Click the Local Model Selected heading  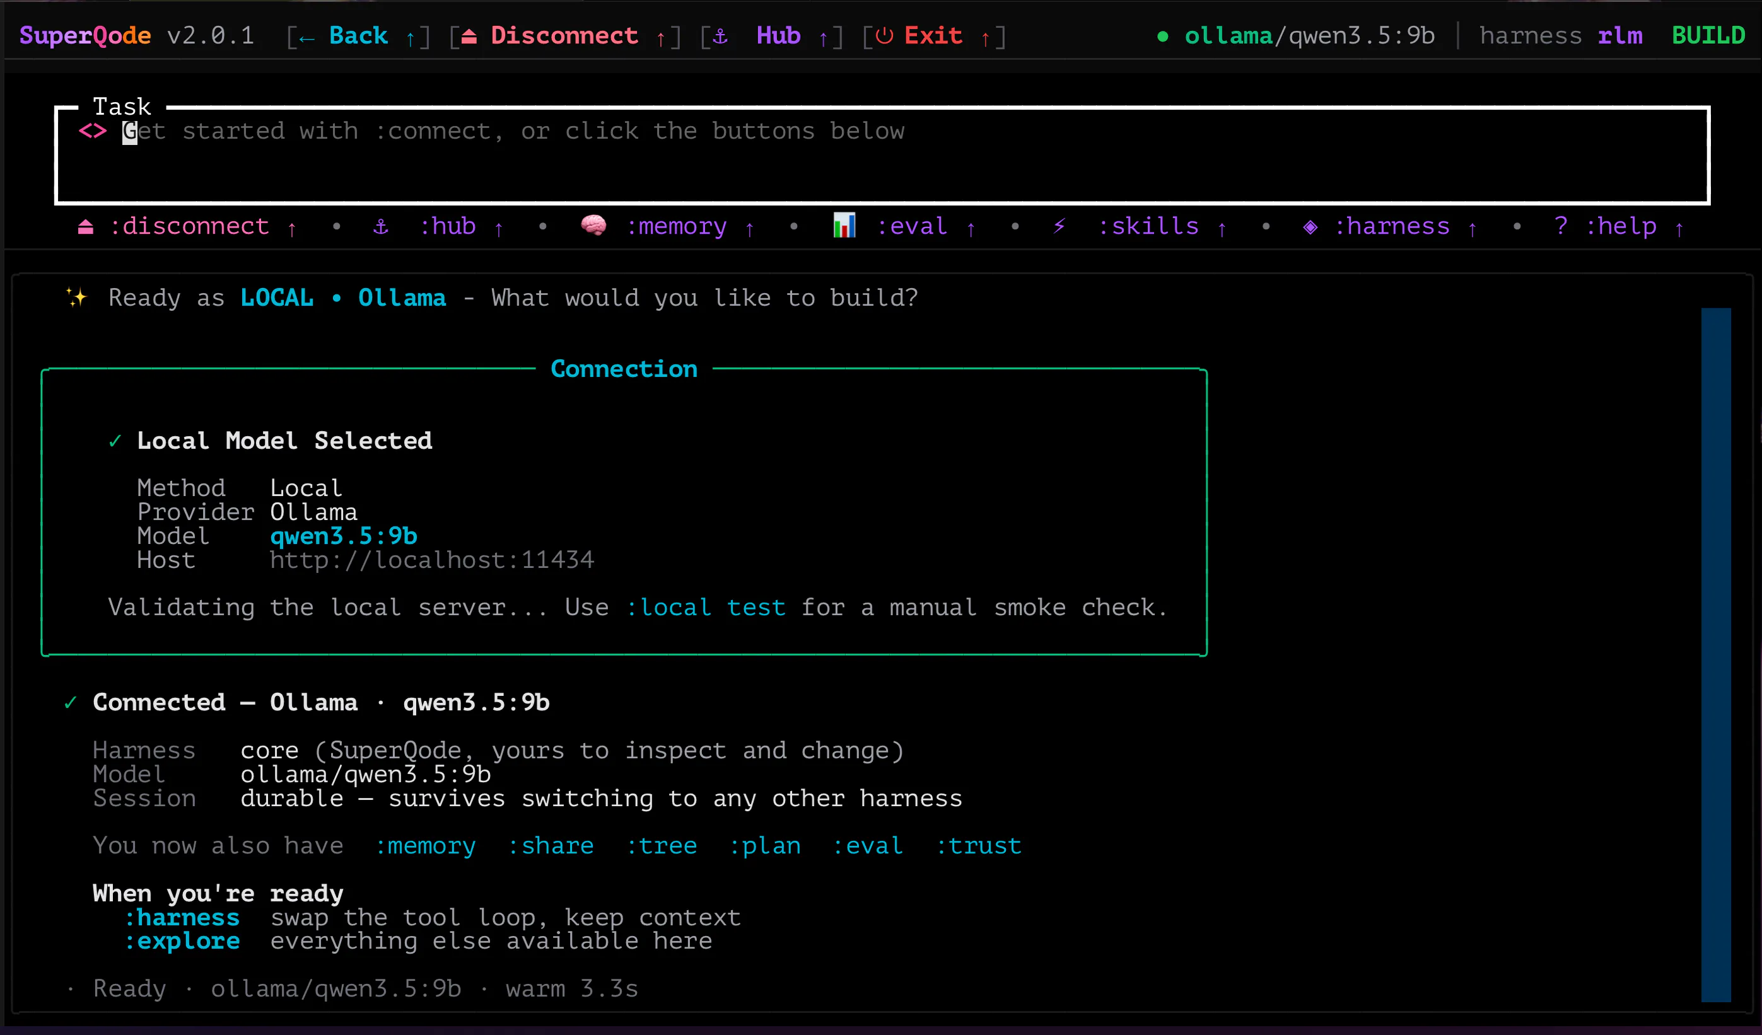(x=284, y=441)
